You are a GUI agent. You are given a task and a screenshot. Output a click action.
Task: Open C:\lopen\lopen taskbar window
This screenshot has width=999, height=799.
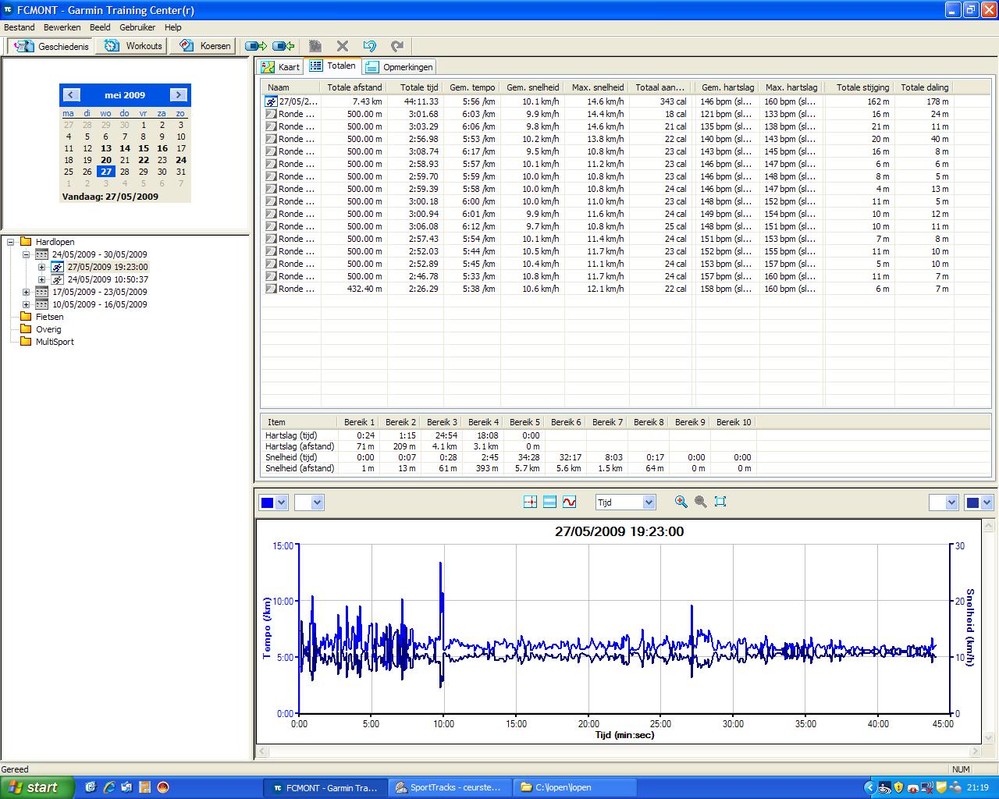[575, 788]
